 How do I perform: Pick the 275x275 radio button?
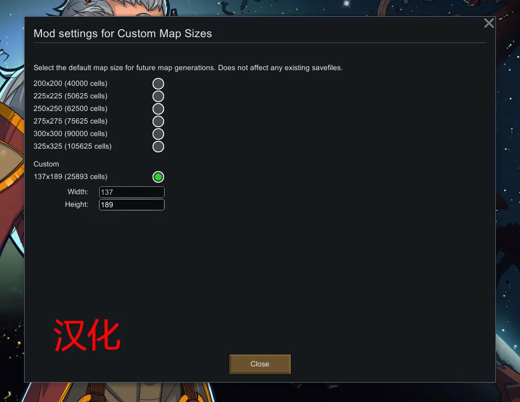pyautogui.click(x=158, y=121)
